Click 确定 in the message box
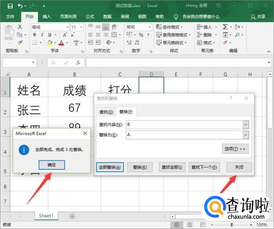274x229 pixels. pyautogui.click(x=52, y=165)
